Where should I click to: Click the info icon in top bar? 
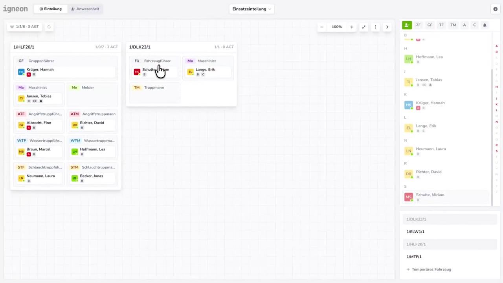click(495, 9)
